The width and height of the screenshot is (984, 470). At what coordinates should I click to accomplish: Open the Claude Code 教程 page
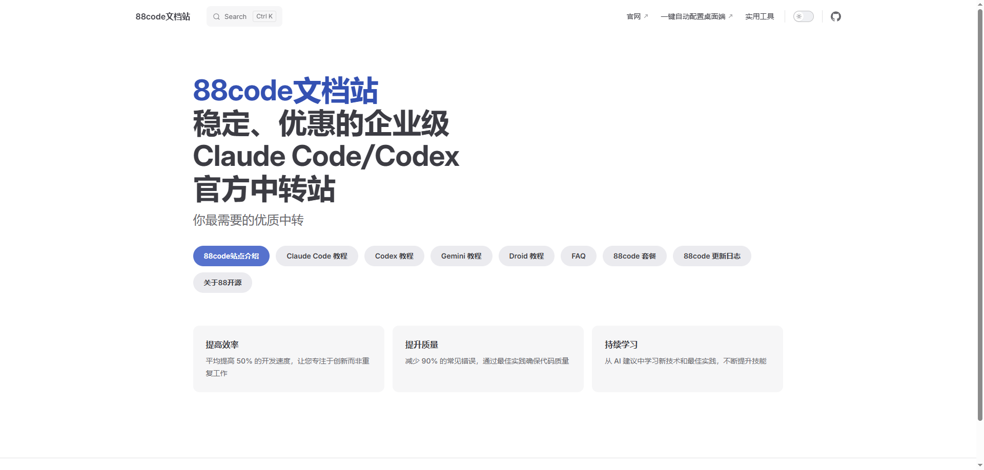pos(317,256)
